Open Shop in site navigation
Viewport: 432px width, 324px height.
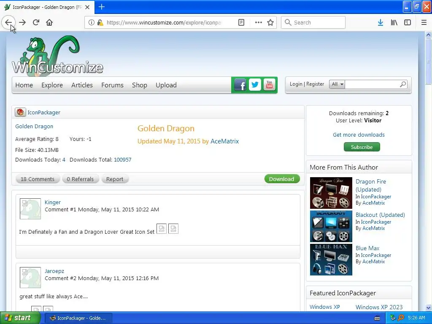pyautogui.click(x=139, y=85)
